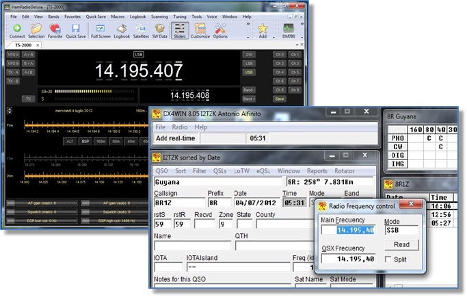Open the QSLs menu in I2TZK window
Screen dimensions: 467x297
(219, 171)
